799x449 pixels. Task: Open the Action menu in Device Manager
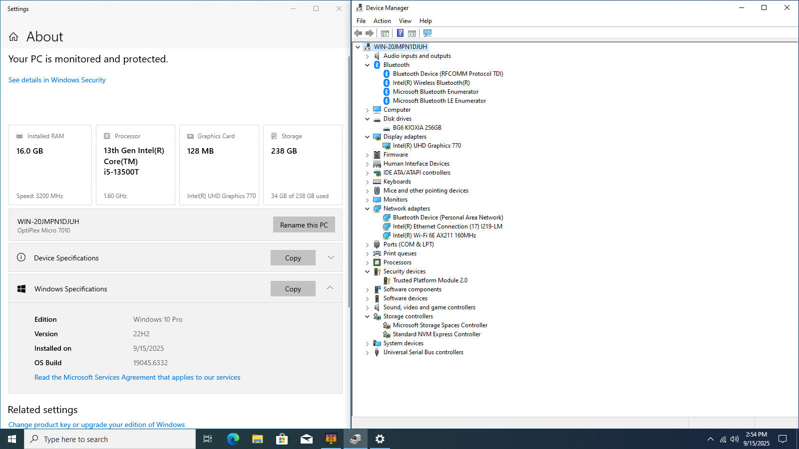tap(382, 21)
